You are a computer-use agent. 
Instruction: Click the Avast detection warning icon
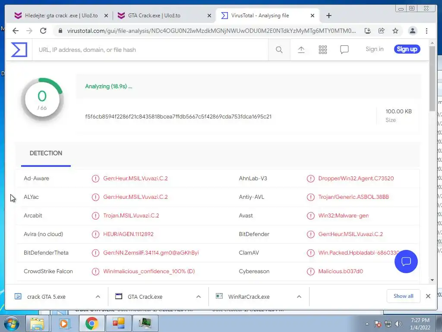(x=311, y=216)
